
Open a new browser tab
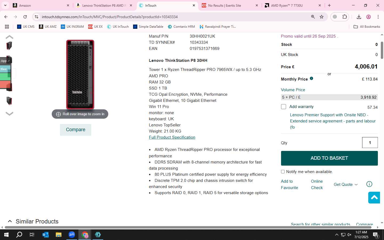(x=329, y=5)
